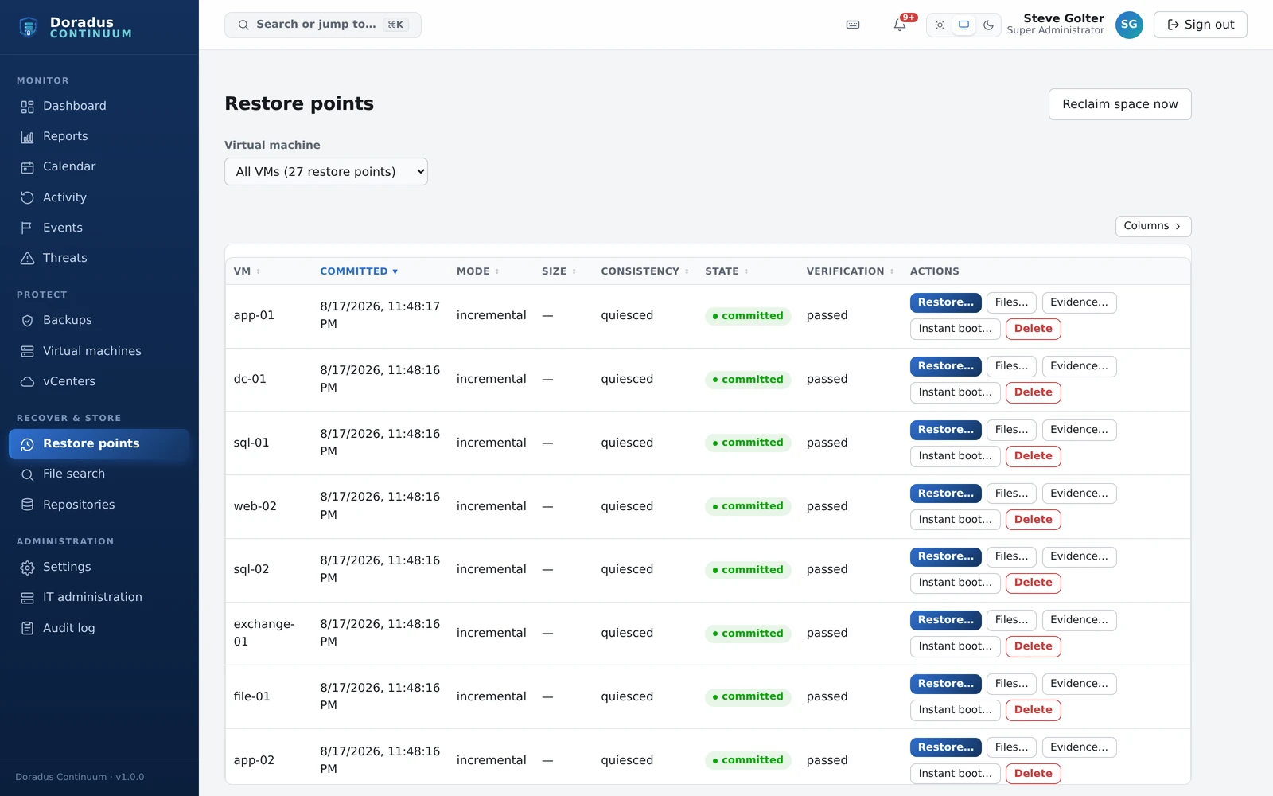The width and height of the screenshot is (1273, 796).
Task: Enable dark theme with moon icon
Action: pyautogui.click(x=988, y=25)
